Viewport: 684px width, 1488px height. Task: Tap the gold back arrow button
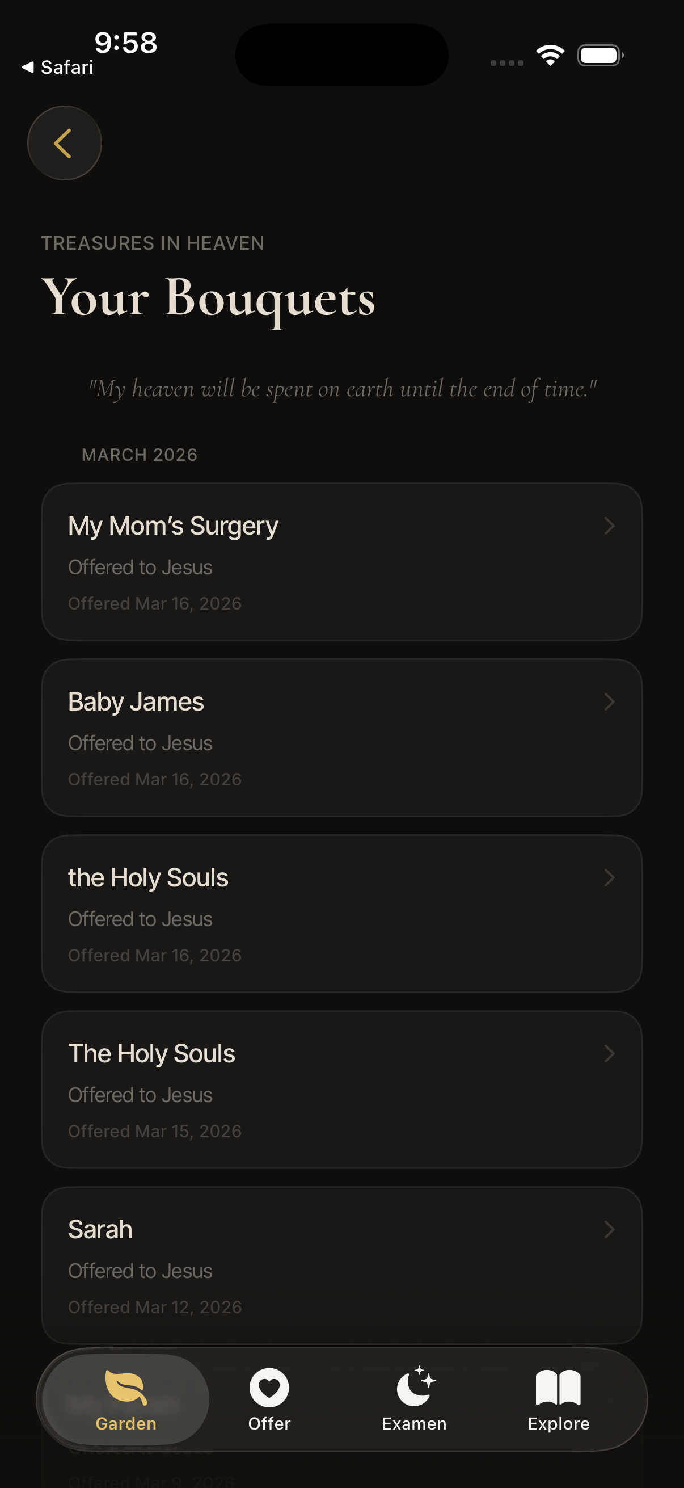64,143
